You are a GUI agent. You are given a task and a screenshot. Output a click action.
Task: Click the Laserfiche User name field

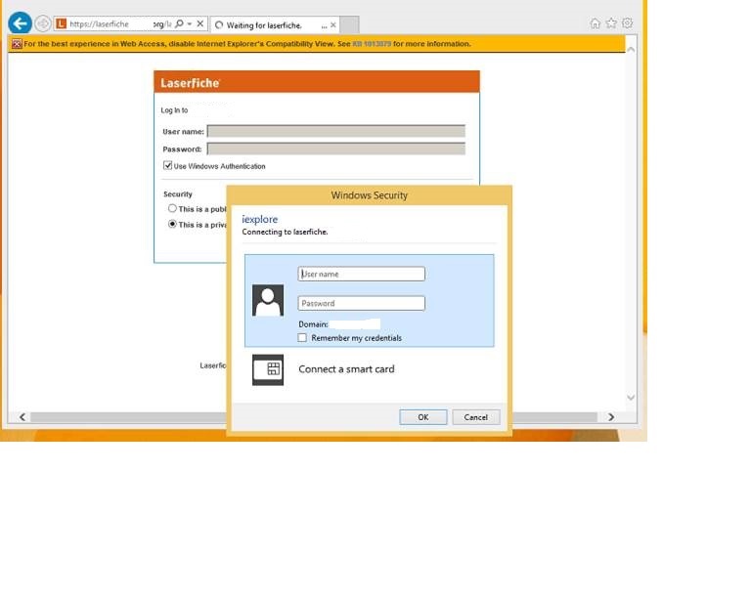point(335,131)
